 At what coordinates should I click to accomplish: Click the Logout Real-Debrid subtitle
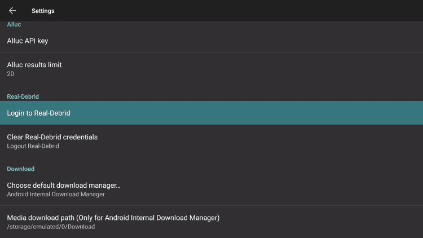[x=33, y=146]
